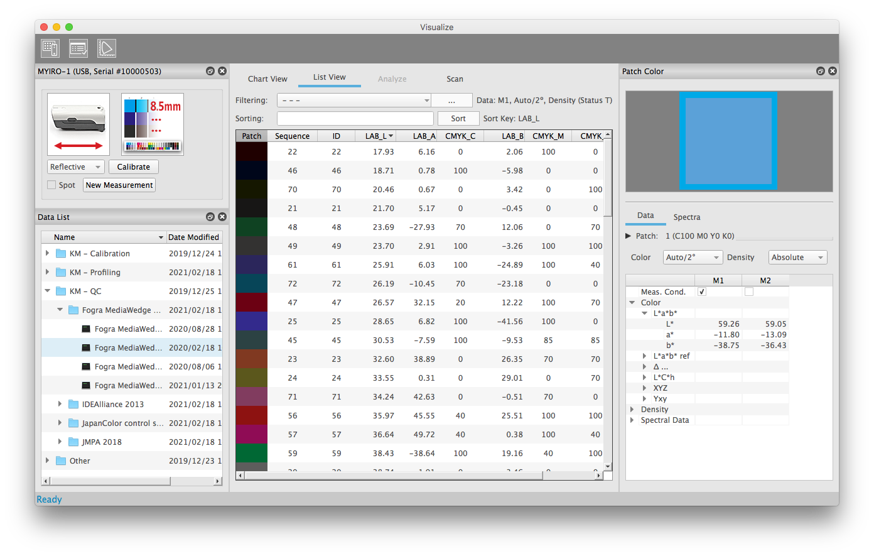Expand the KM - Profiling folder
This screenshot has width=874, height=556.
point(48,272)
